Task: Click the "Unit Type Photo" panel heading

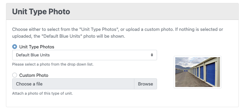Action: [41, 12]
